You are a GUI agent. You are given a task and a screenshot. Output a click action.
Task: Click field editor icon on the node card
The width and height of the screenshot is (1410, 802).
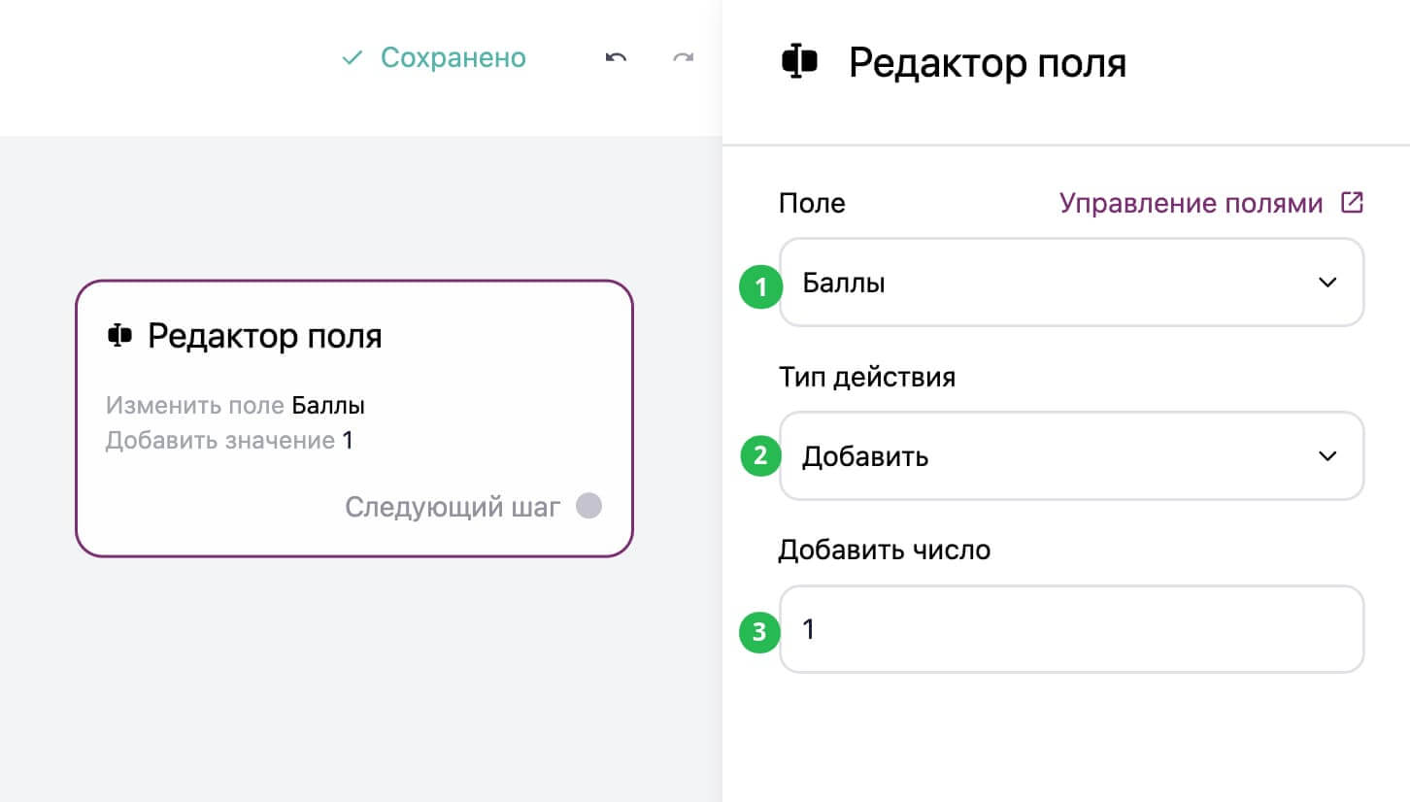point(118,336)
